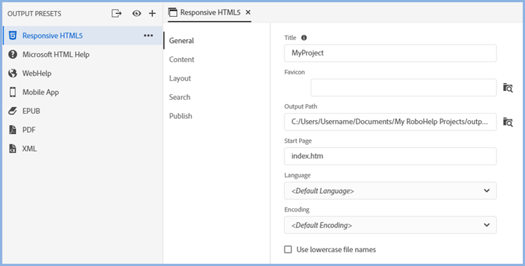Add a new output preset with plus
This screenshot has height=266, width=525.
152,13
